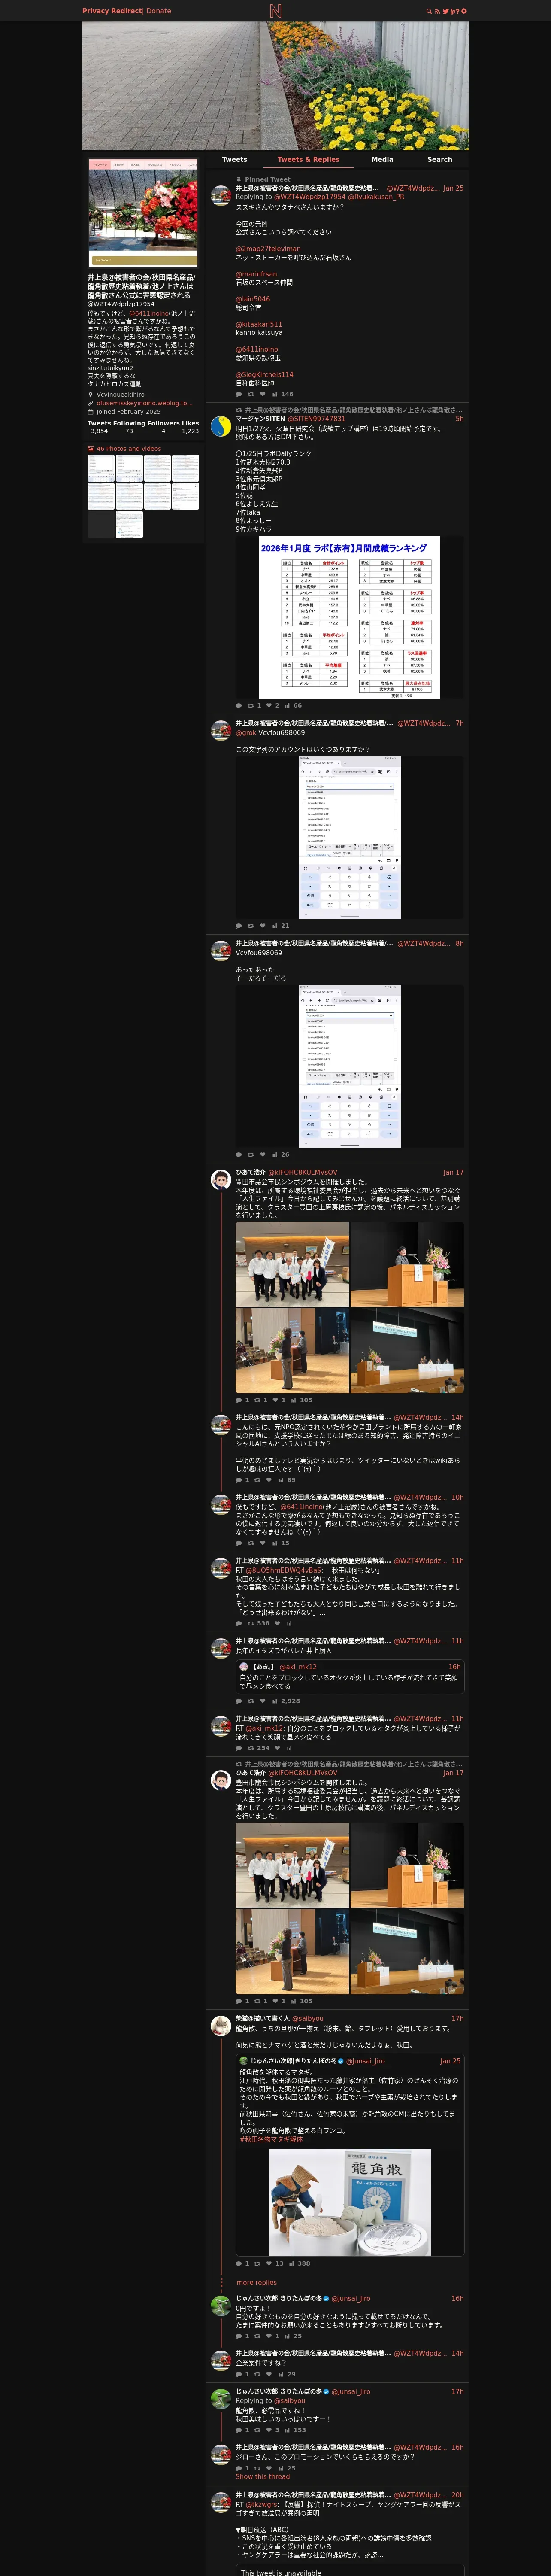551x2576 pixels.
Task: Click the views icon showing 66
Action: [x=287, y=705]
